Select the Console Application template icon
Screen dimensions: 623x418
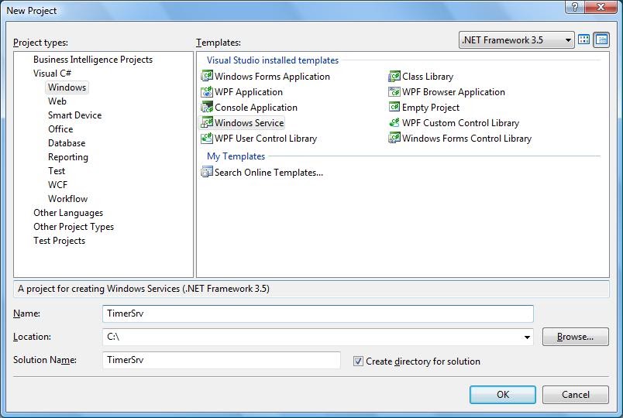pos(207,107)
